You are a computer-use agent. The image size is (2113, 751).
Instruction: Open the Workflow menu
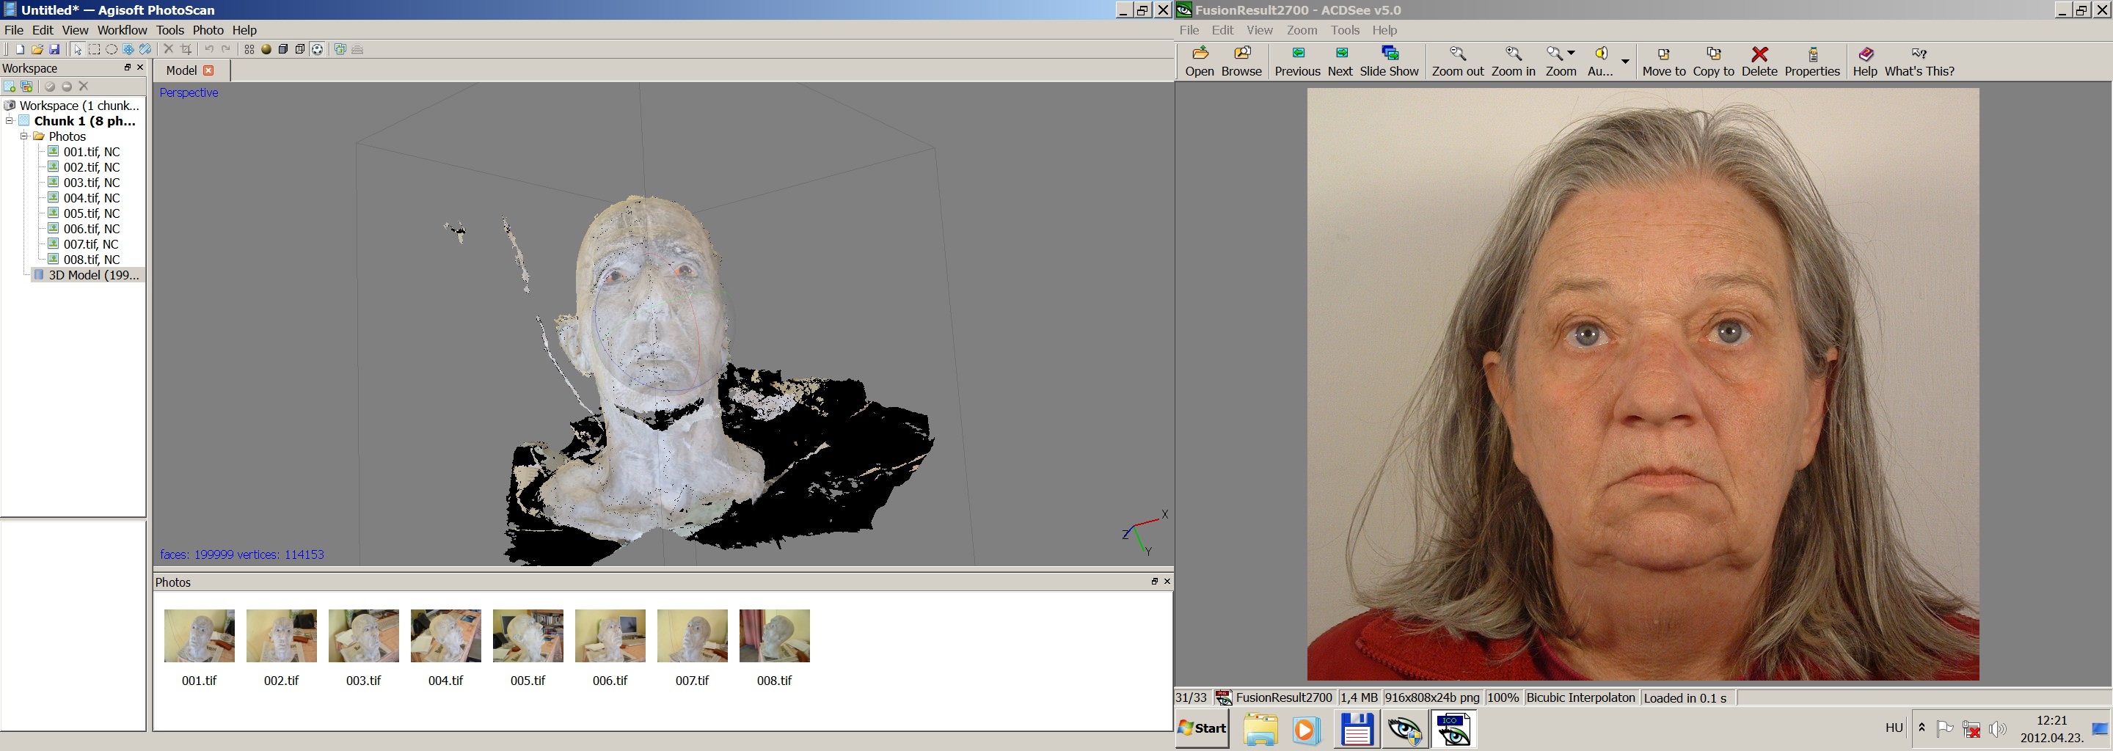121,30
